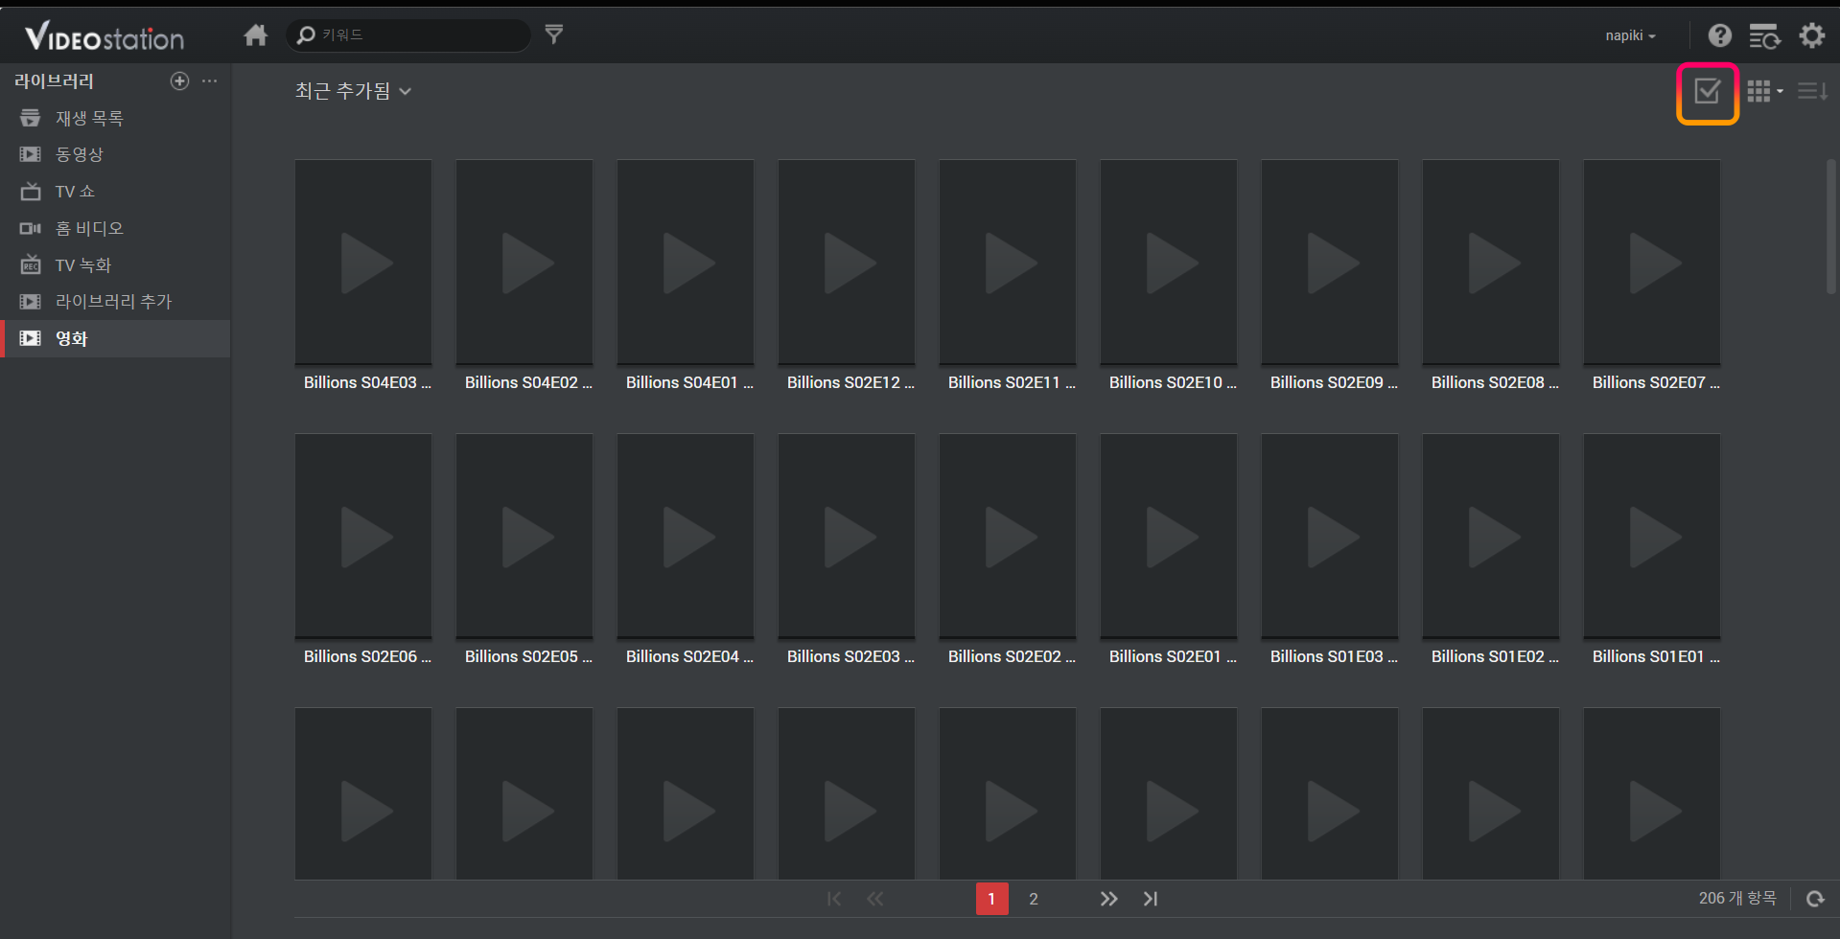Go to next page double arrow
Image resolution: width=1840 pixels, height=939 pixels.
click(x=1108, y=899)
